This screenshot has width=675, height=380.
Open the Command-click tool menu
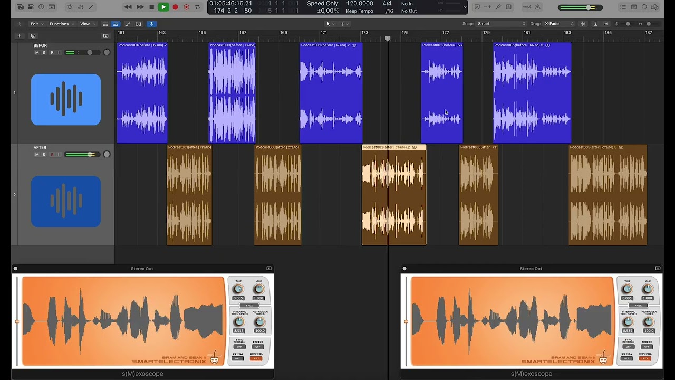tap(344, 24)
